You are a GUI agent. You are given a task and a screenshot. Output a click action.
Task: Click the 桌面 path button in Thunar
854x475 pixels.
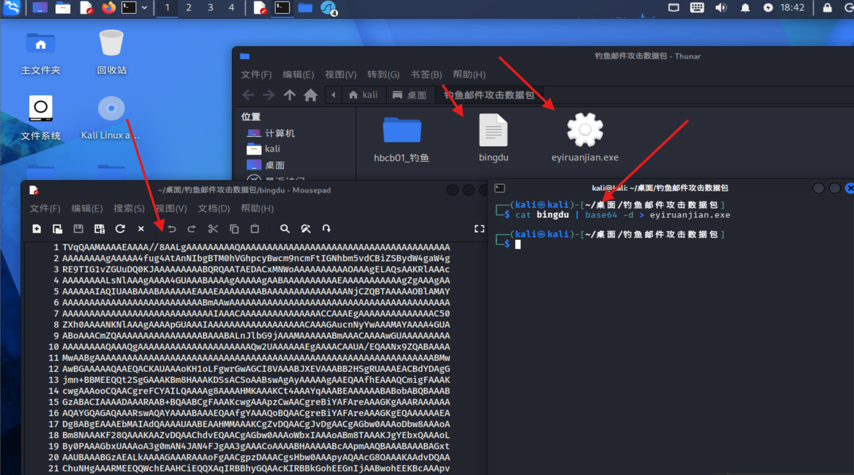pyautogui.click(x=409, y=95)
